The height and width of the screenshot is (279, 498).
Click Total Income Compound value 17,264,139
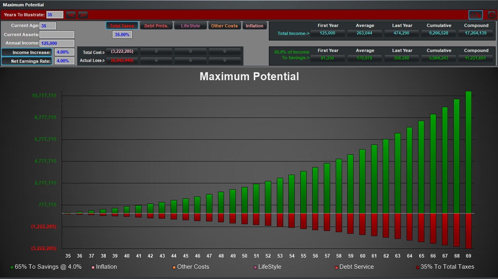coord(476,33)
